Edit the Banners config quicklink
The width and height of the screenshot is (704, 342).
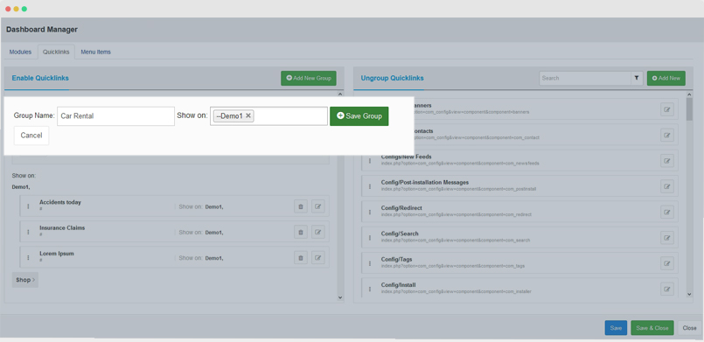(x=667, y=109)
